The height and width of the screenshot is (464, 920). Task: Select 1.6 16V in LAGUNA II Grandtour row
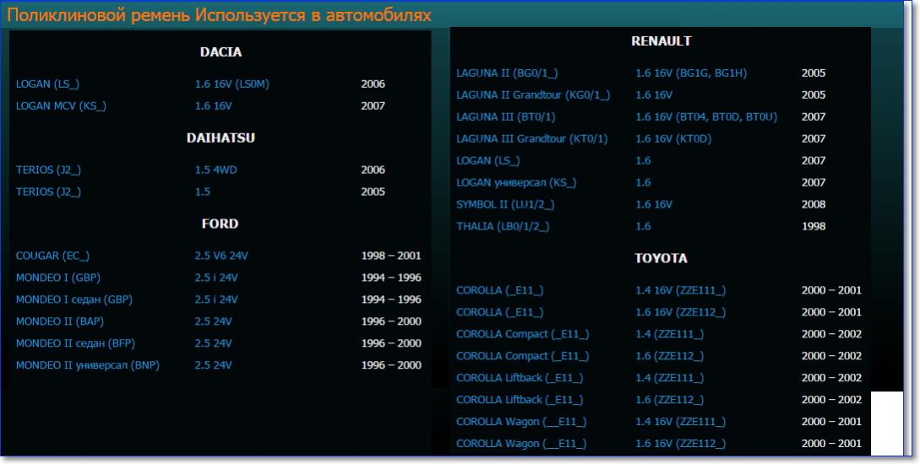click(x=654, y=94)
